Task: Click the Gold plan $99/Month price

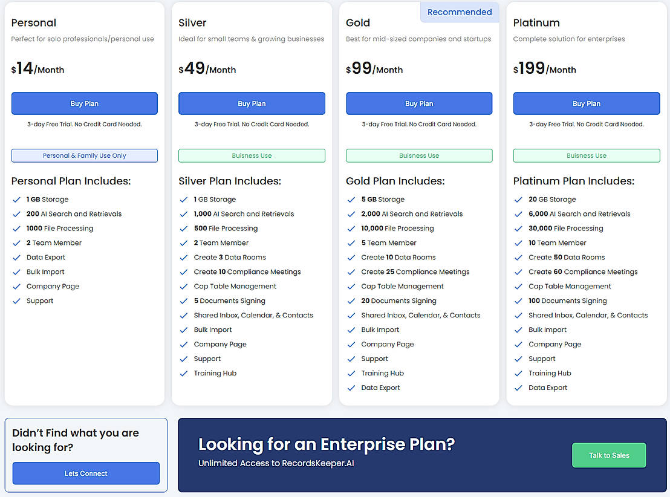Action: (374, 69)
